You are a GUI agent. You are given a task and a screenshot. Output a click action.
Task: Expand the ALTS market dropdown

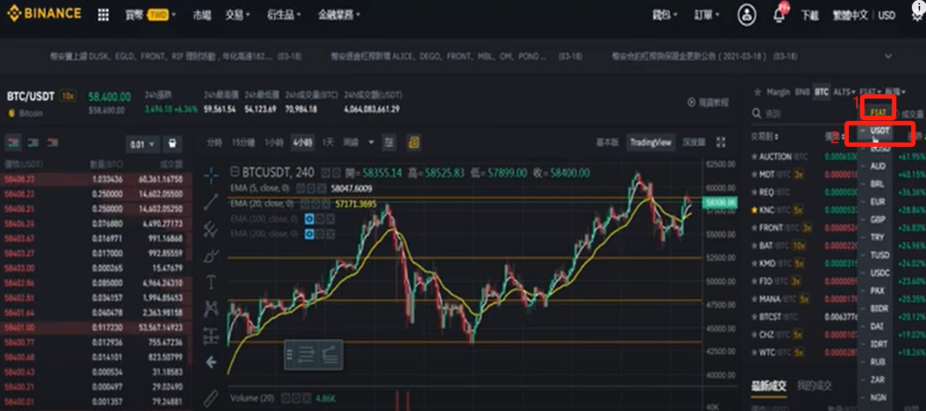(843, 92)
